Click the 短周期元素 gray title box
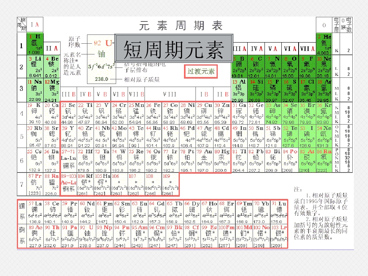368x276 pixels. (174, 48)
